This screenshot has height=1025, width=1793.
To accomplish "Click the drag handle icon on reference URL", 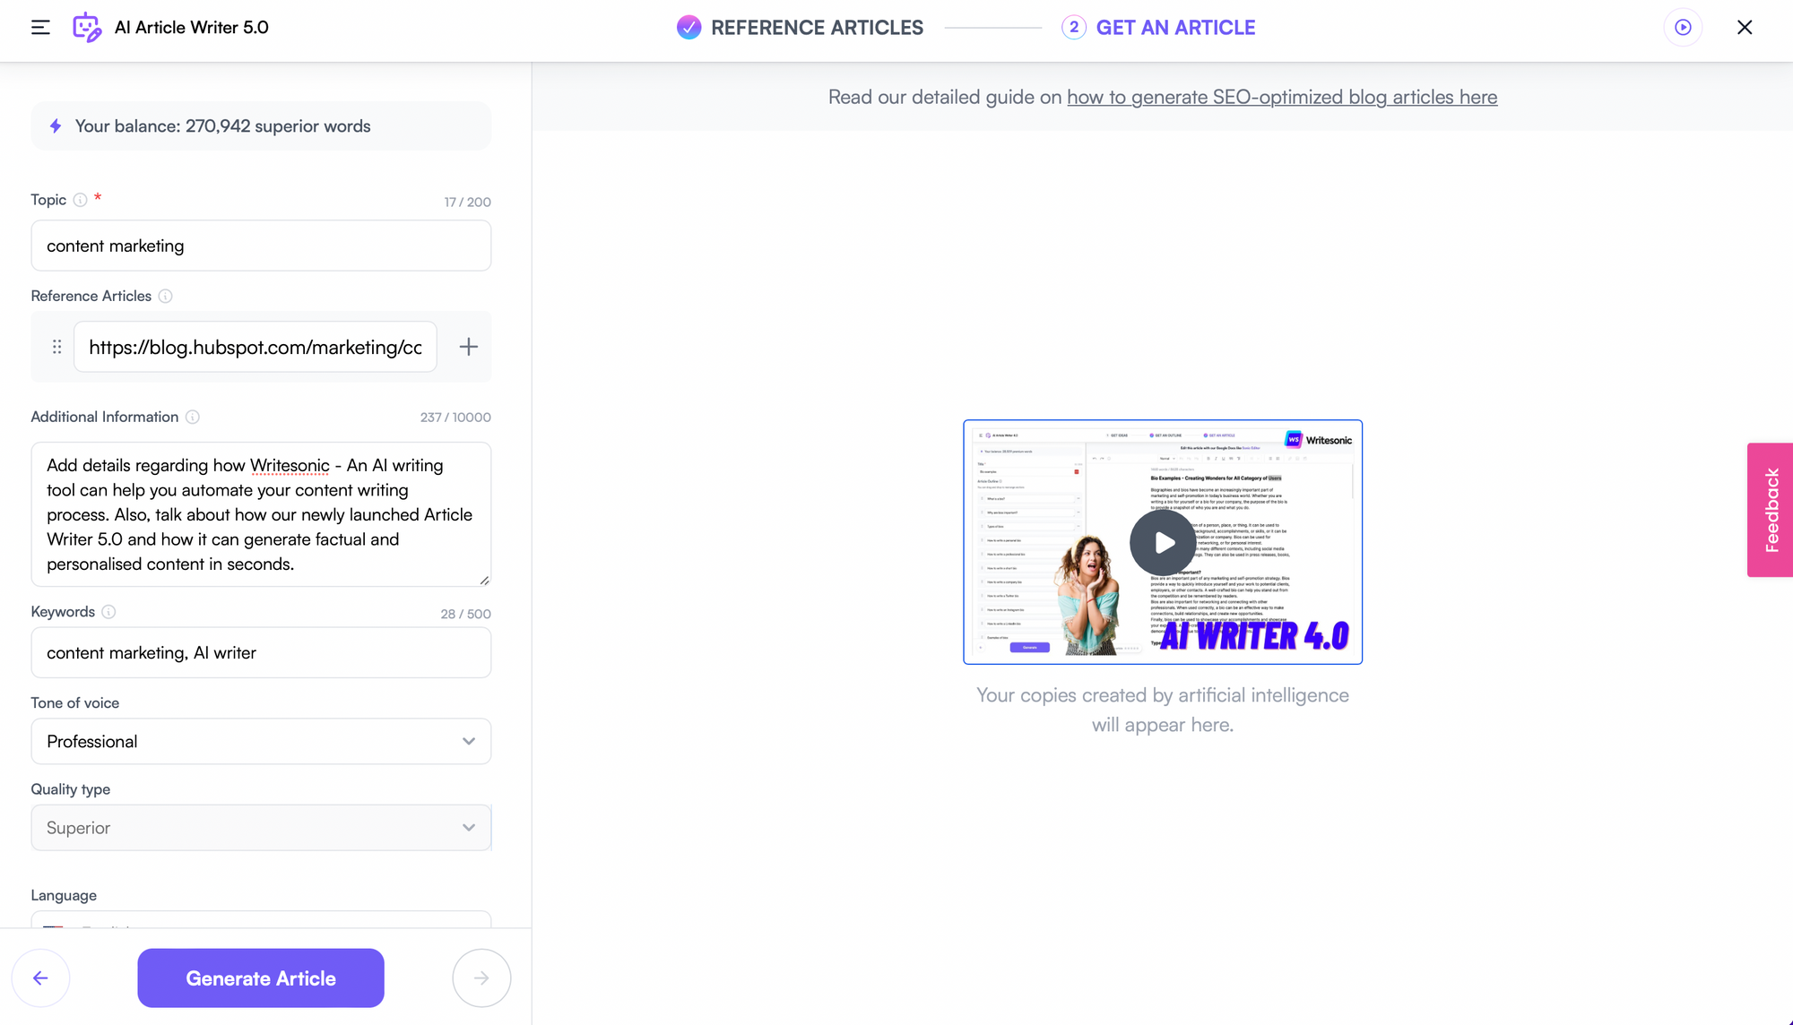I will 56,346.
